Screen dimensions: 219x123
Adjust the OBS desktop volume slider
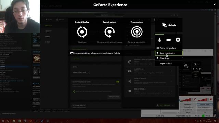point(203,100)
